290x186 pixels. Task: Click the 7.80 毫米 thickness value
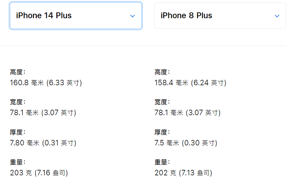(x=43, y=143)
